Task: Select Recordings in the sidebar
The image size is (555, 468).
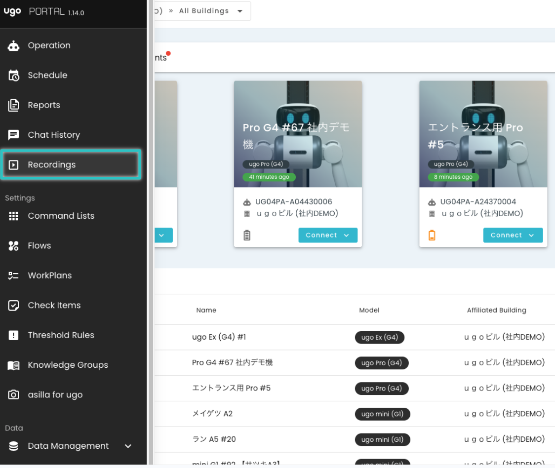Action: 71,164
